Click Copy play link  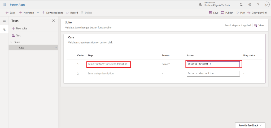click(x=257, y=13)
